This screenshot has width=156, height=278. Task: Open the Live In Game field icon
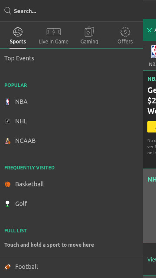54,32
